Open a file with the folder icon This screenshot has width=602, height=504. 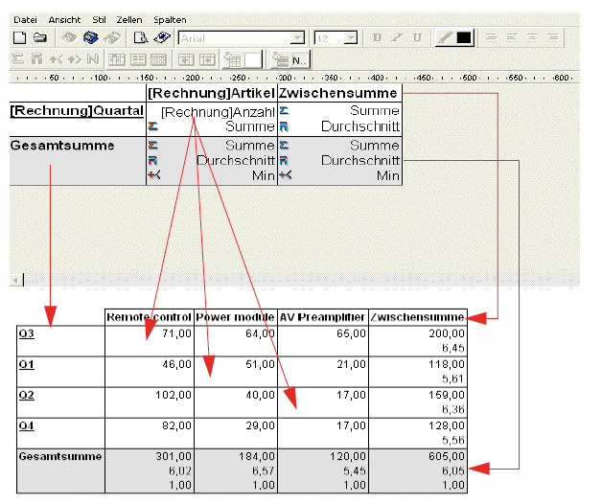pos(40,37)
